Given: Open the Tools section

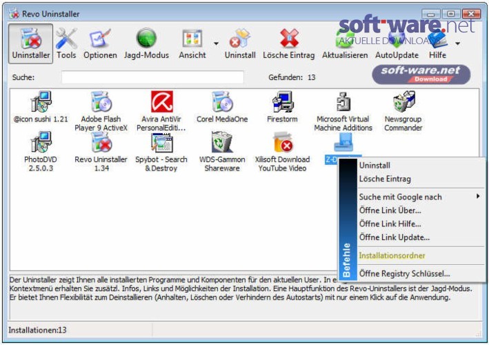Looking at the screenshot, I should click(66, 43).
